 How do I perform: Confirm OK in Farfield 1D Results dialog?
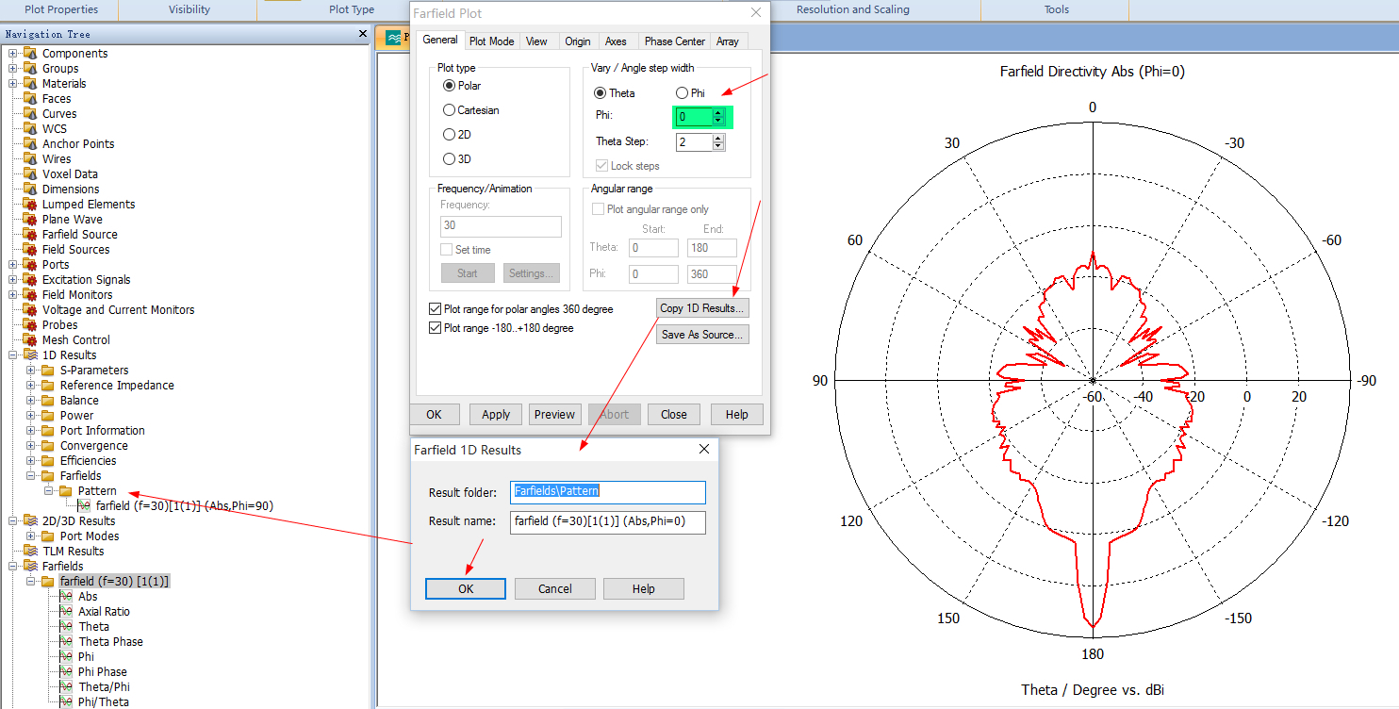tap(466, 588)
